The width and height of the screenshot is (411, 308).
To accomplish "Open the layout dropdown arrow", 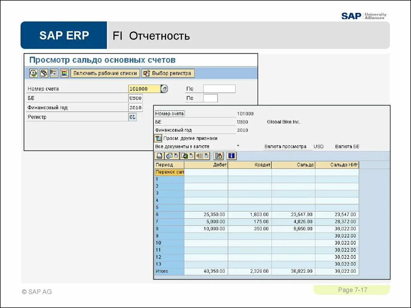I will click(207, 156).
